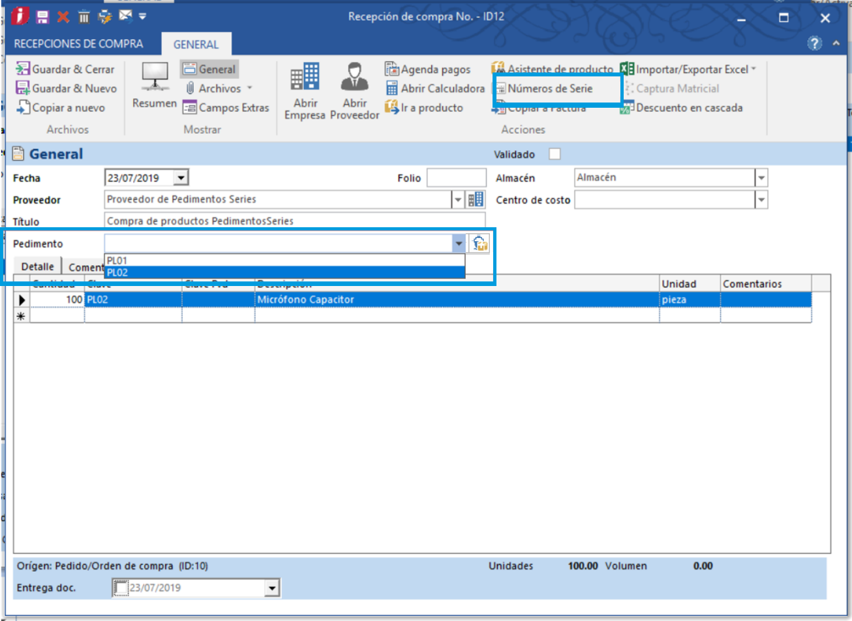The image size is (852, 621).
Task: Click the Folio input field
Action: coord(456,178)
